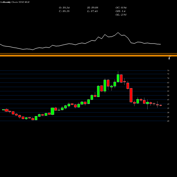
Task: Click the orange horizontal band separating the panels
Action: click(x=88, y=55)
